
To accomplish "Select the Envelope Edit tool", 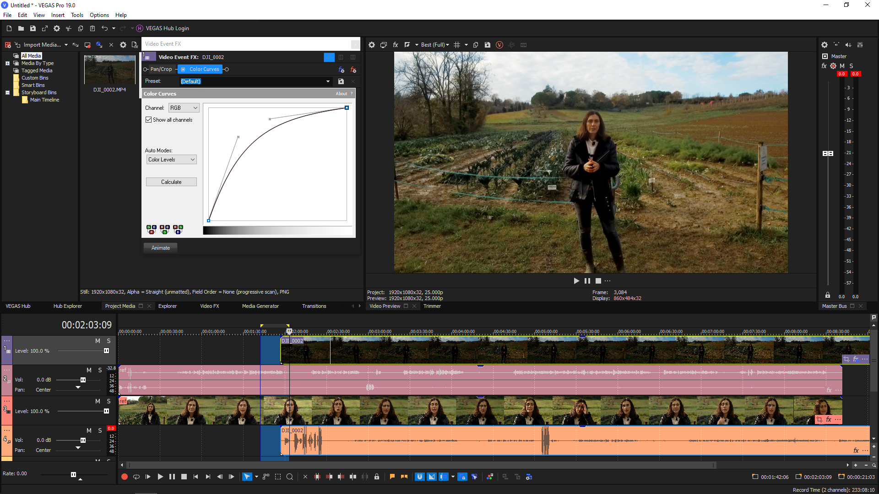I will pos(266,477).
